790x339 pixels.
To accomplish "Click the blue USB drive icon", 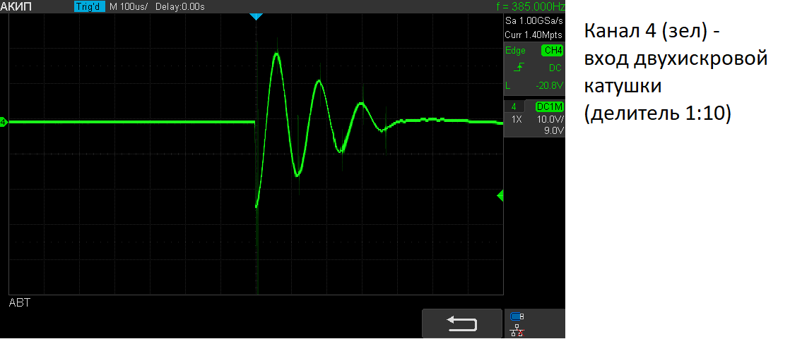I will click(517, 316).
